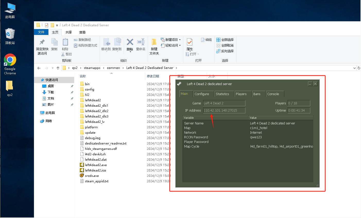Open the 文件 menu tab
This screenshot has width=361, height=218.
pyautogui.click(x=41, y=32)
